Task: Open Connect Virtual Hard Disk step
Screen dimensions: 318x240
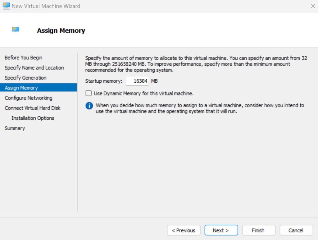Action: [x=33, y=108]
